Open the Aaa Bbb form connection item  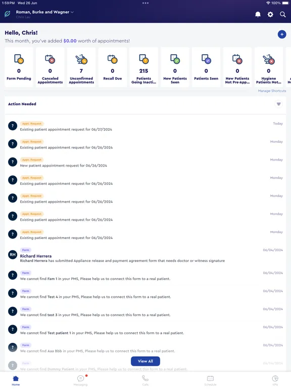(145, 348)
